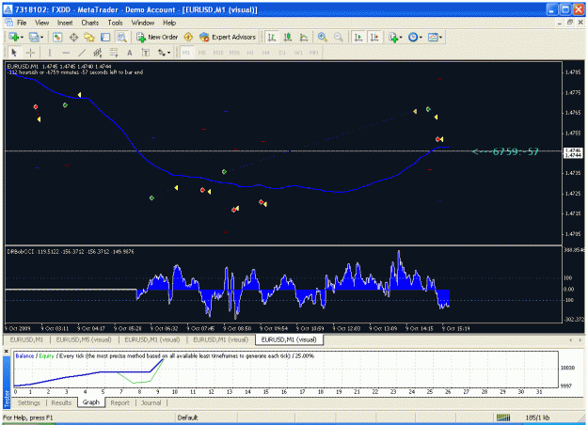
Task: Toggle the H4 timeframe button
Action: pos(266,53)
